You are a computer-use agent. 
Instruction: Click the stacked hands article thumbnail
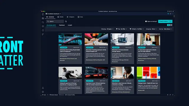click(x=96, y=39)
